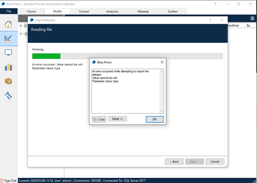This screenshot has width=257, height=183.
Task: Click the resize grip of Import Release dialog
Action: tap(226, 166)
